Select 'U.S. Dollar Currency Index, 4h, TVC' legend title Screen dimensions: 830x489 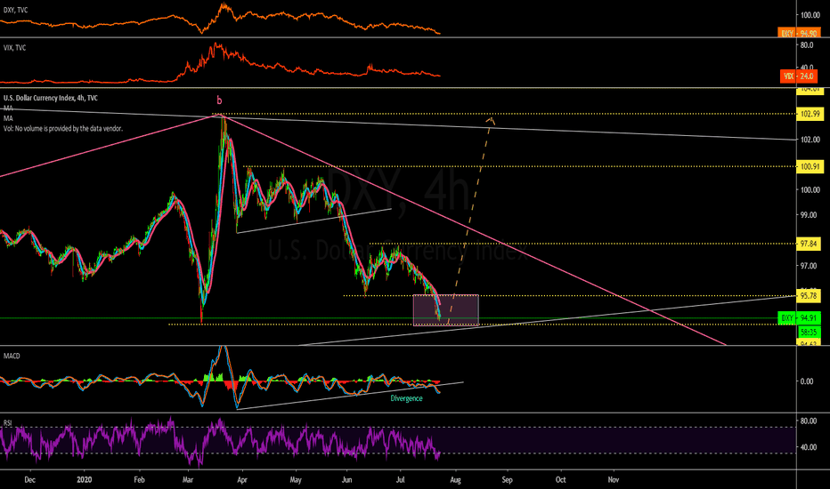click(x=50, y=98)
